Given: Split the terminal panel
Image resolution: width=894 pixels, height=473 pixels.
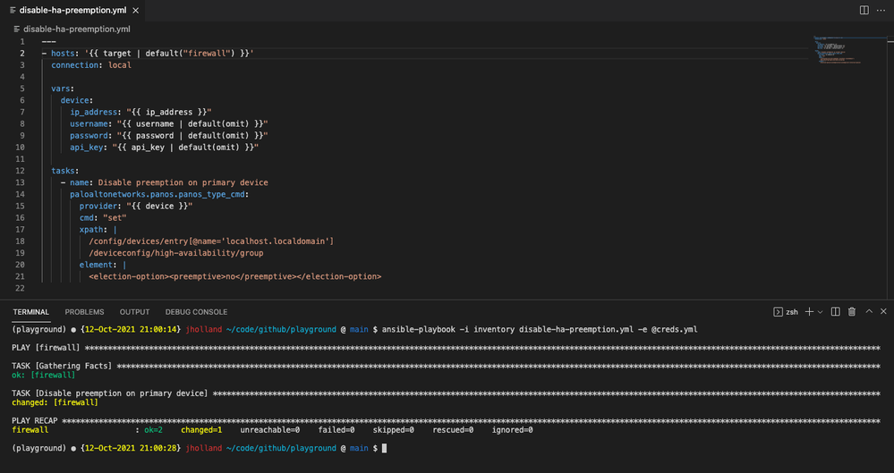Looking at the screenshot, I should click(x=835, y=312).
